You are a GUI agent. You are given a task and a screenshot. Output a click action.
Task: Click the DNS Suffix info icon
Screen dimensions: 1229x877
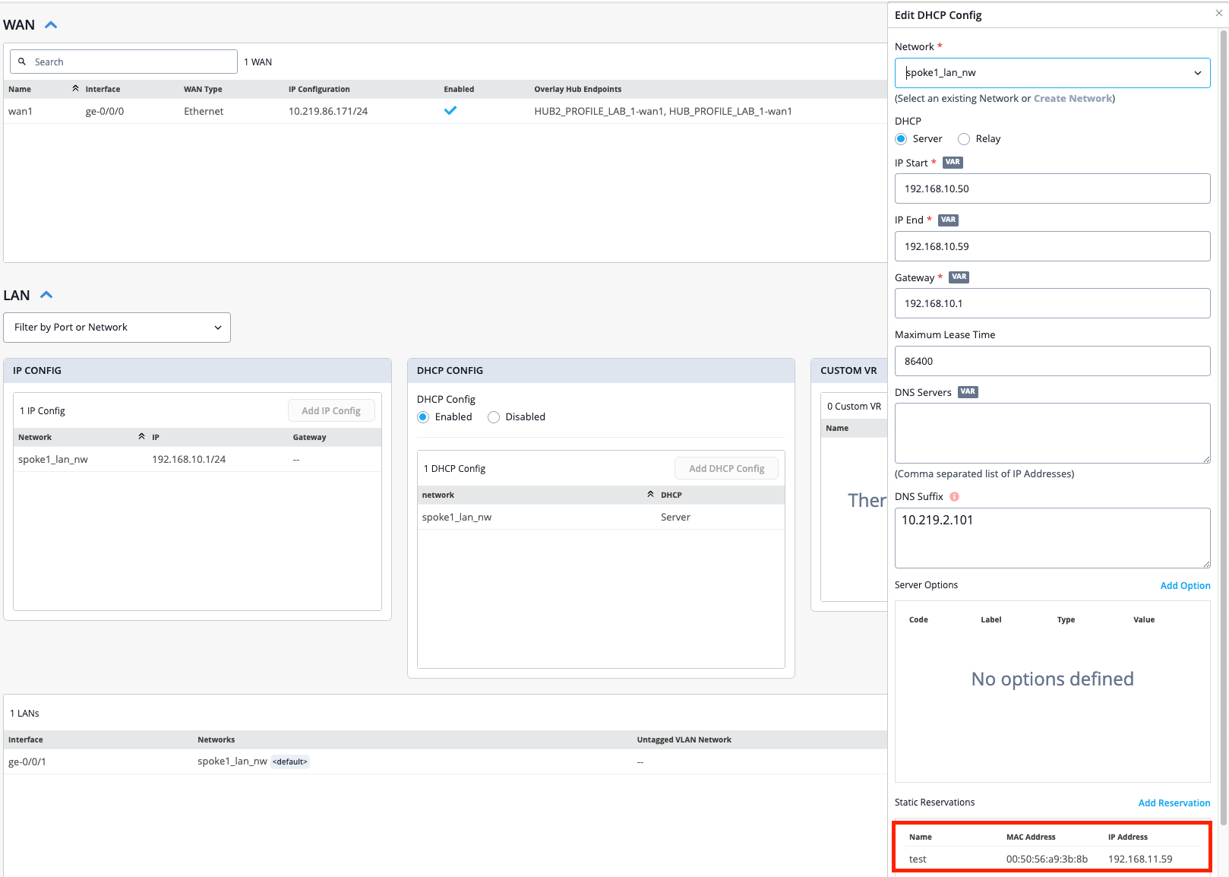pyautogui.click(x=954, y=496)
